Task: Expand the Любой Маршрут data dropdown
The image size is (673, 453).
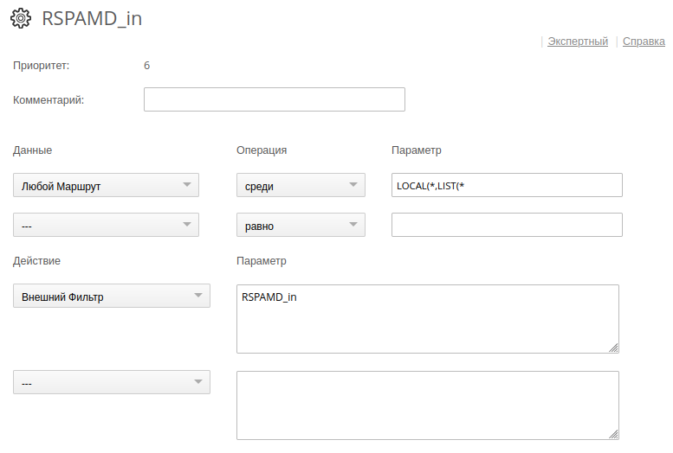Action: click(x=106, y=186)
